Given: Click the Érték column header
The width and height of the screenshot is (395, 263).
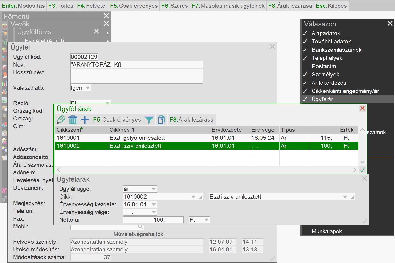Looking at the screenshot, I should tap(332, 130).
